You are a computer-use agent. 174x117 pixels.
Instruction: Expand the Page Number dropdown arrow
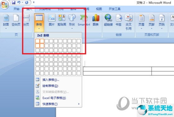[x=162, y=29]
